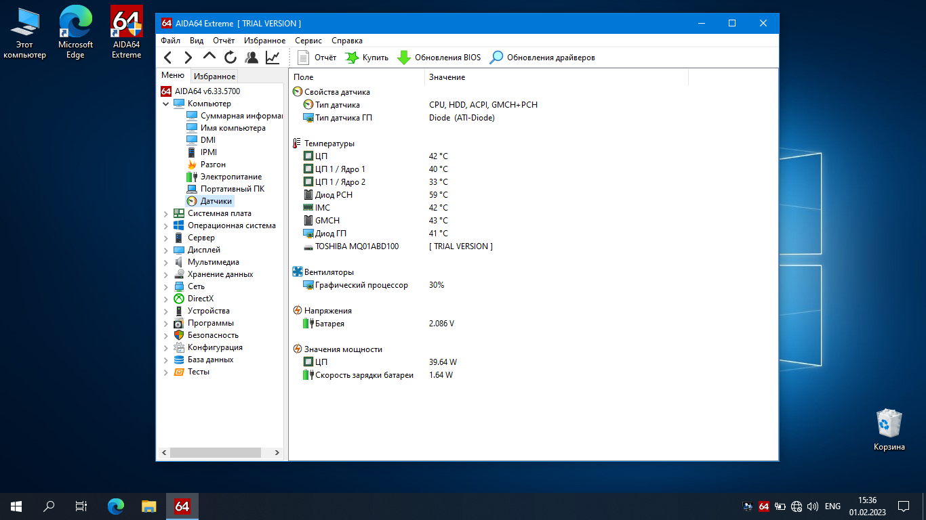Click the tree panel scroll right arrow
The height and width of the screenshot is (520, 926).
(277, 452)
